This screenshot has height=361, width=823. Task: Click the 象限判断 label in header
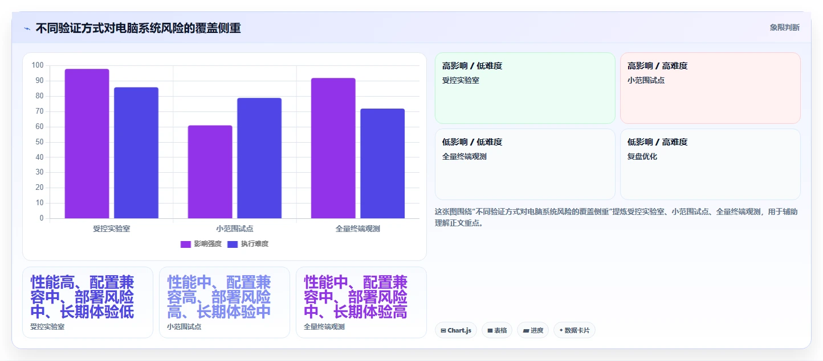(784, 27)
